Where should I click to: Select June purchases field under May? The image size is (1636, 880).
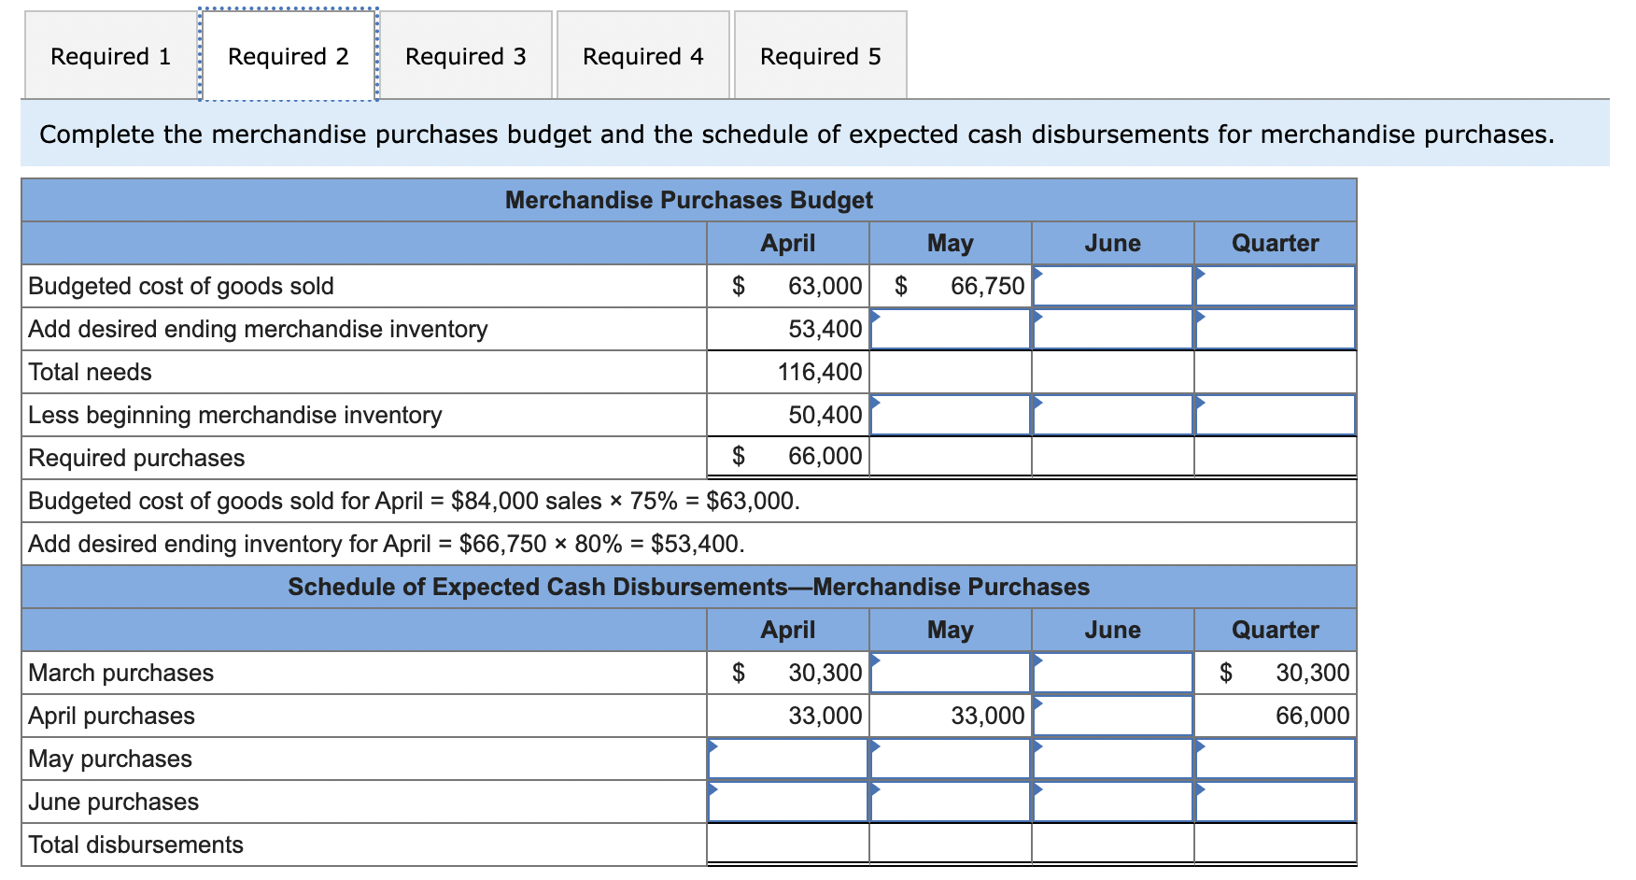pos(951,802)
